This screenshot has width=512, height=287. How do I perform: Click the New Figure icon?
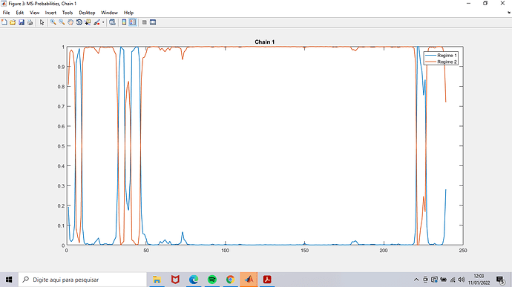tap(4, 22)
